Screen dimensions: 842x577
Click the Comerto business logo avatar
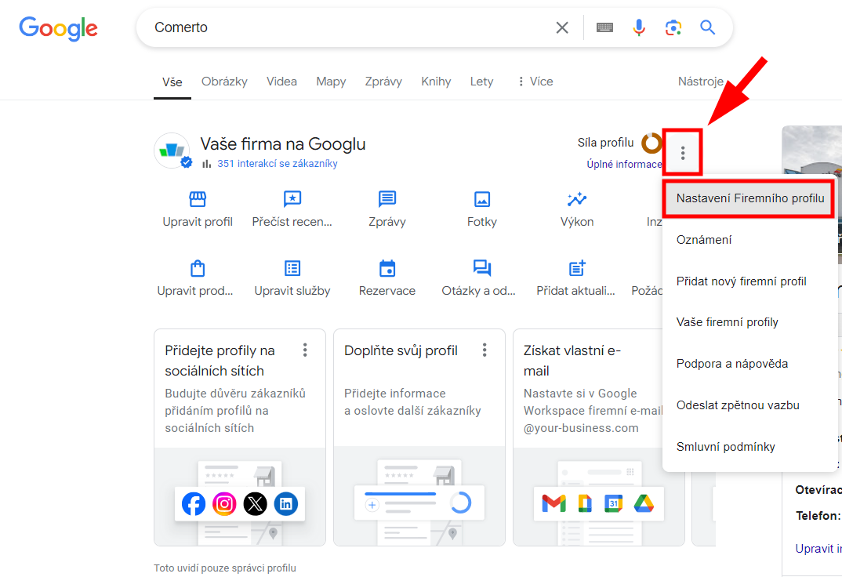[172, 151]
